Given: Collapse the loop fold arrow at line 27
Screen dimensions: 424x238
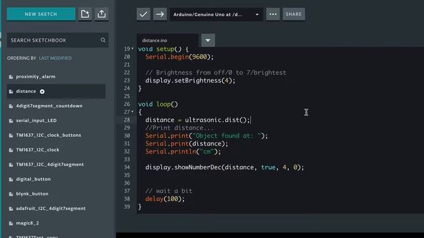Looking at the screenshot, I should (x=132, y=112).
